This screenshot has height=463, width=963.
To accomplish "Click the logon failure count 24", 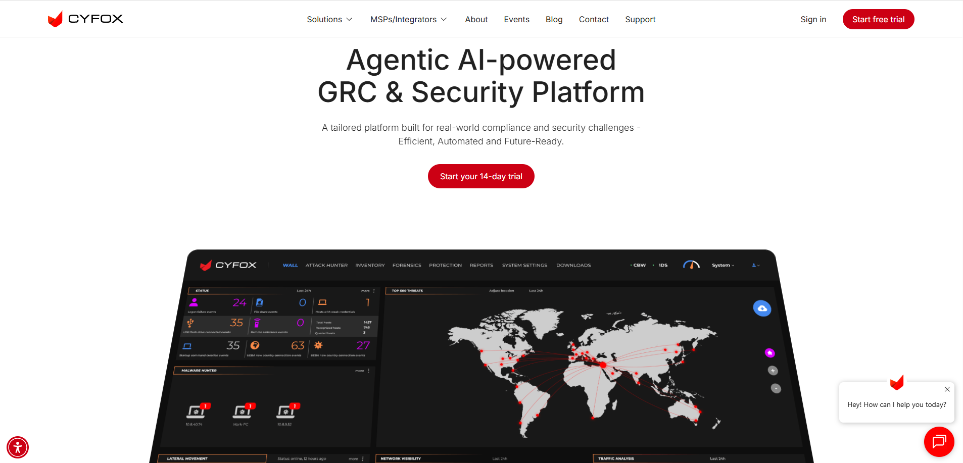I will click(x=239, y=302).
